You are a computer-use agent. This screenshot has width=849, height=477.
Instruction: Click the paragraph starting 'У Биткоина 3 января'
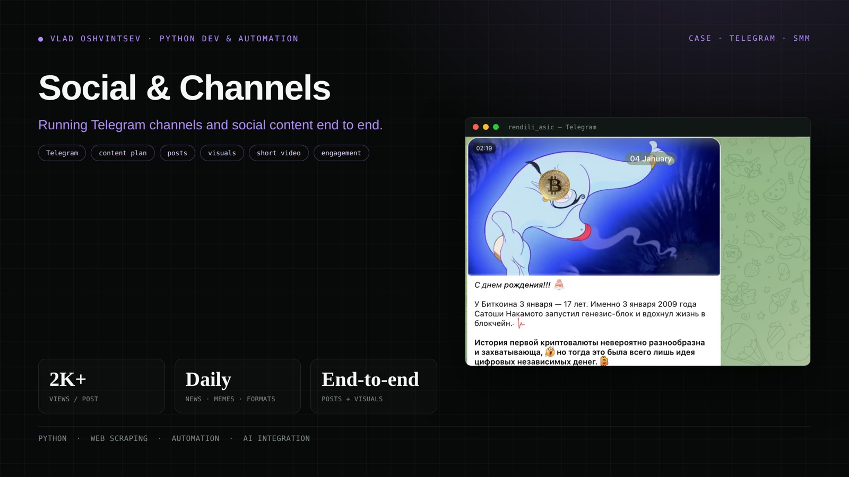click(590, 314)
